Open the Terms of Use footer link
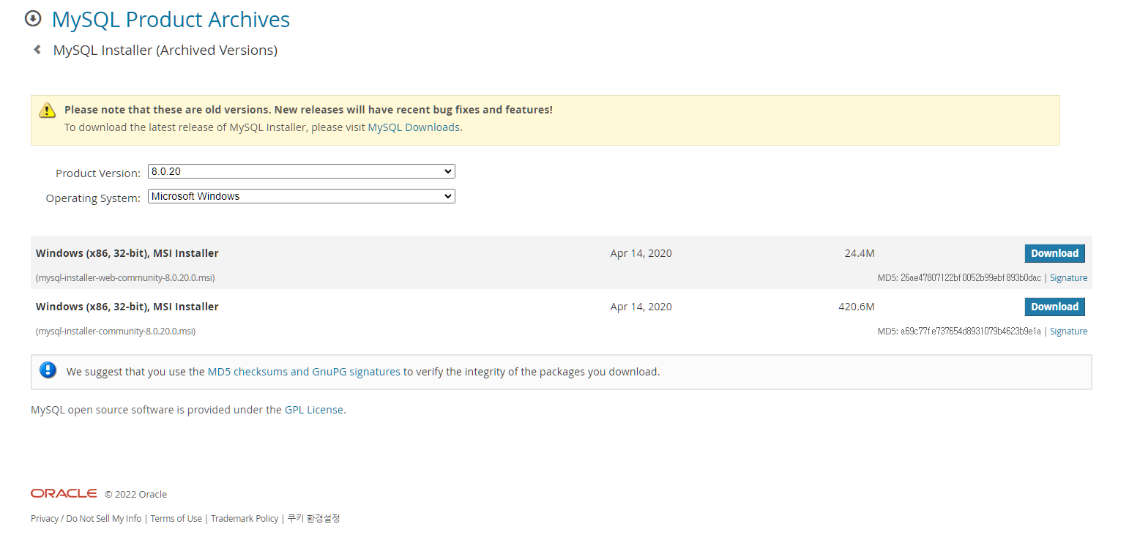This screenshot has height=543, width=1129. (176, 518)
